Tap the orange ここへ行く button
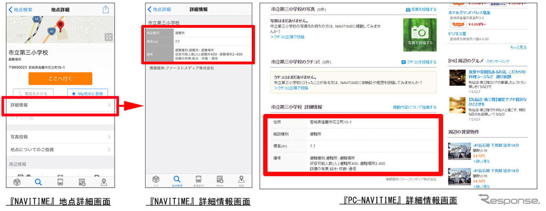Image resolution: width=546 pixels, height=211 pixels. (60, 79)
